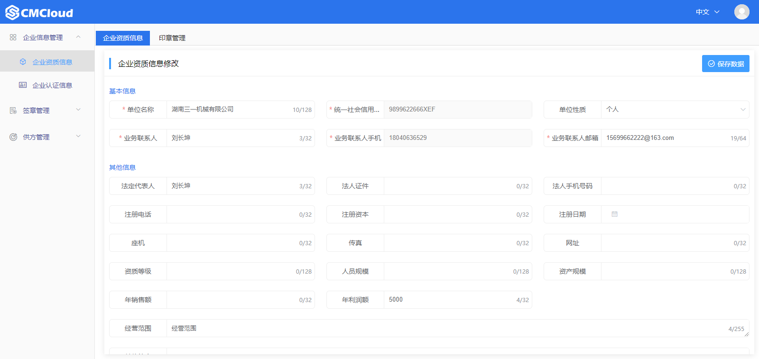
Task: Click the 业务联系人邮箱 field
Action: click(675, 138)
